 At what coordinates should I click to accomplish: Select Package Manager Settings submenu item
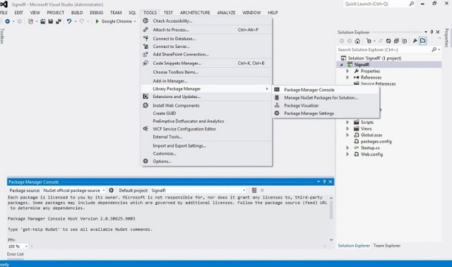pos(326,113)
